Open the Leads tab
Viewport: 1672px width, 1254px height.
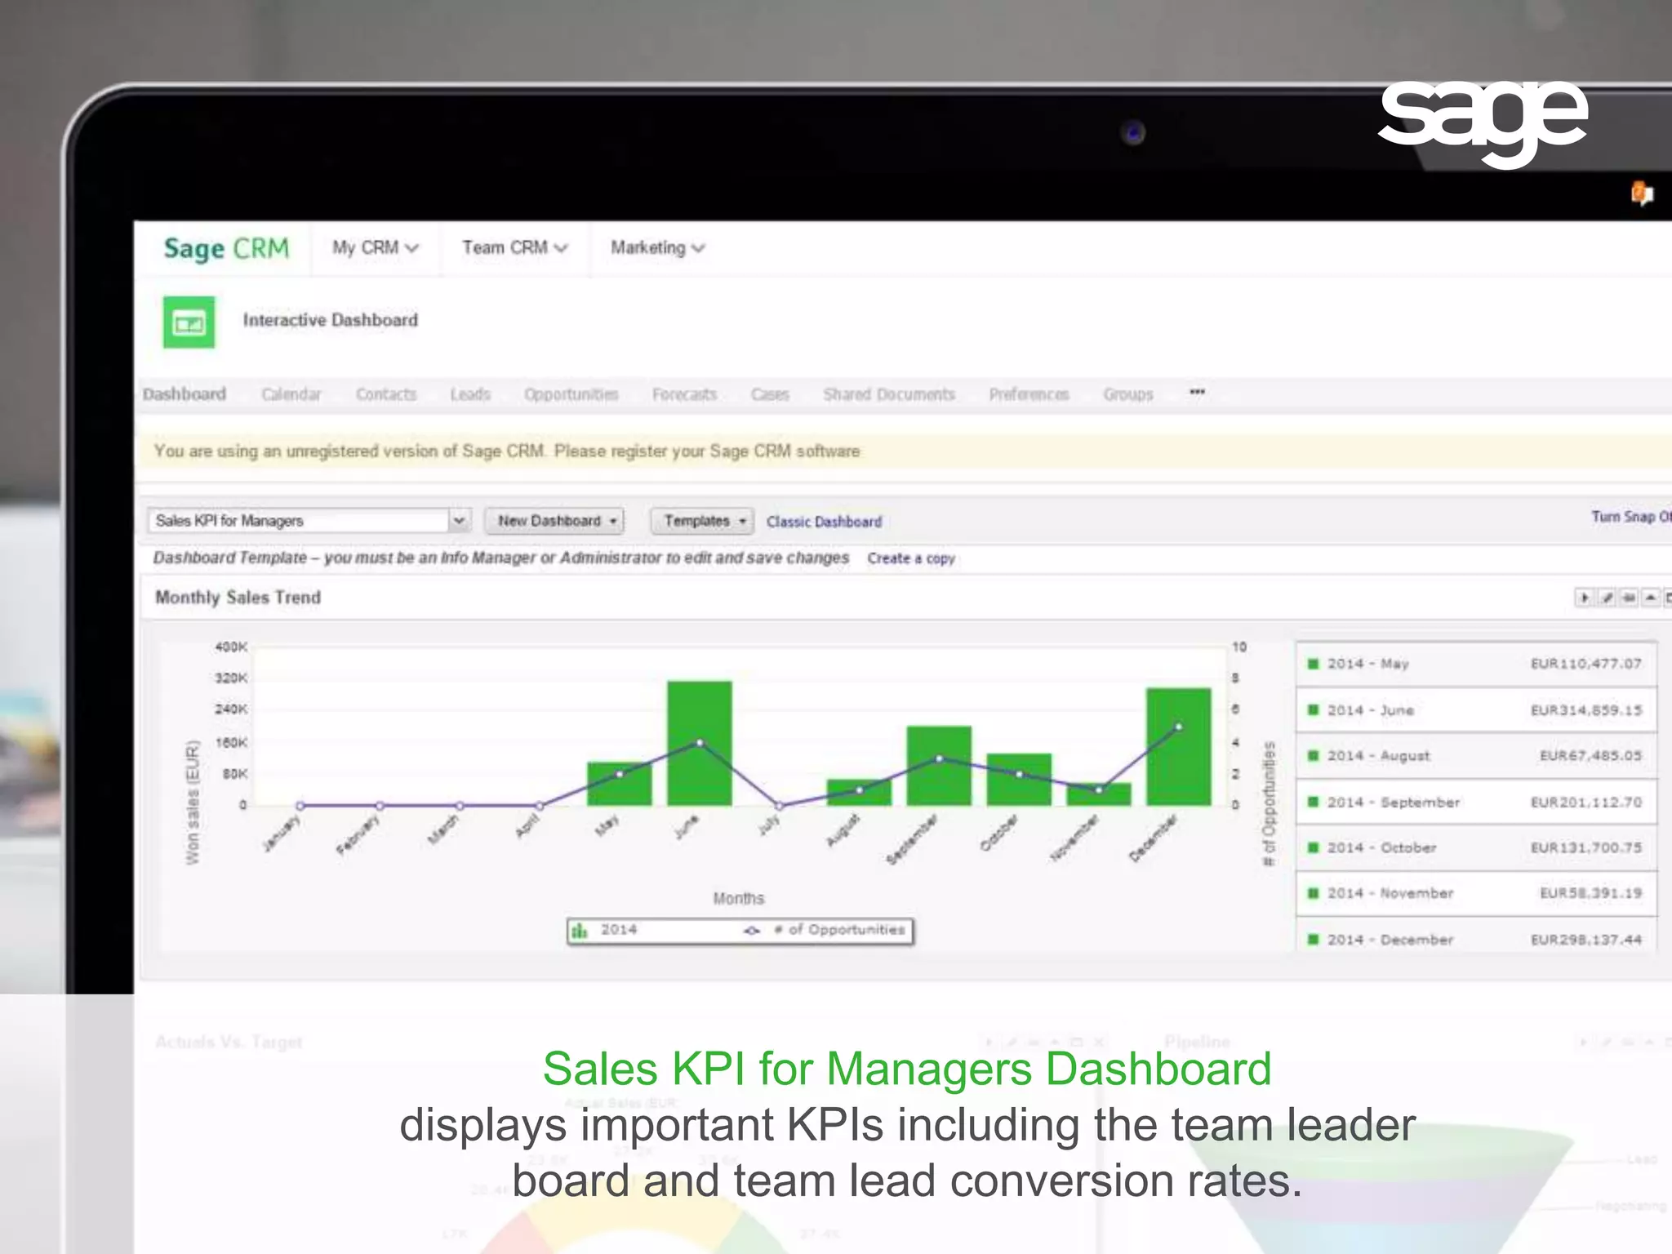(470, 394)
